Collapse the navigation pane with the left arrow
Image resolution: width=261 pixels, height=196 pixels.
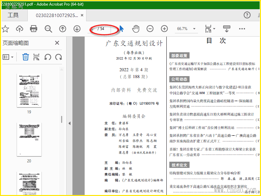69,123
